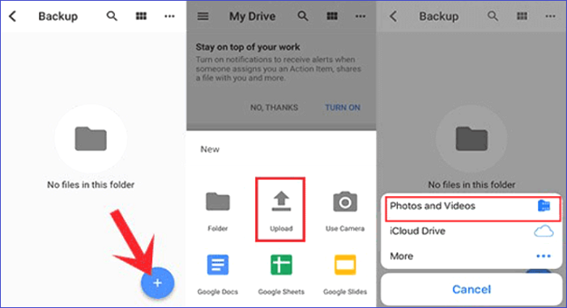Tap back arrow in left Backup screen

click(x=13, y=16)
